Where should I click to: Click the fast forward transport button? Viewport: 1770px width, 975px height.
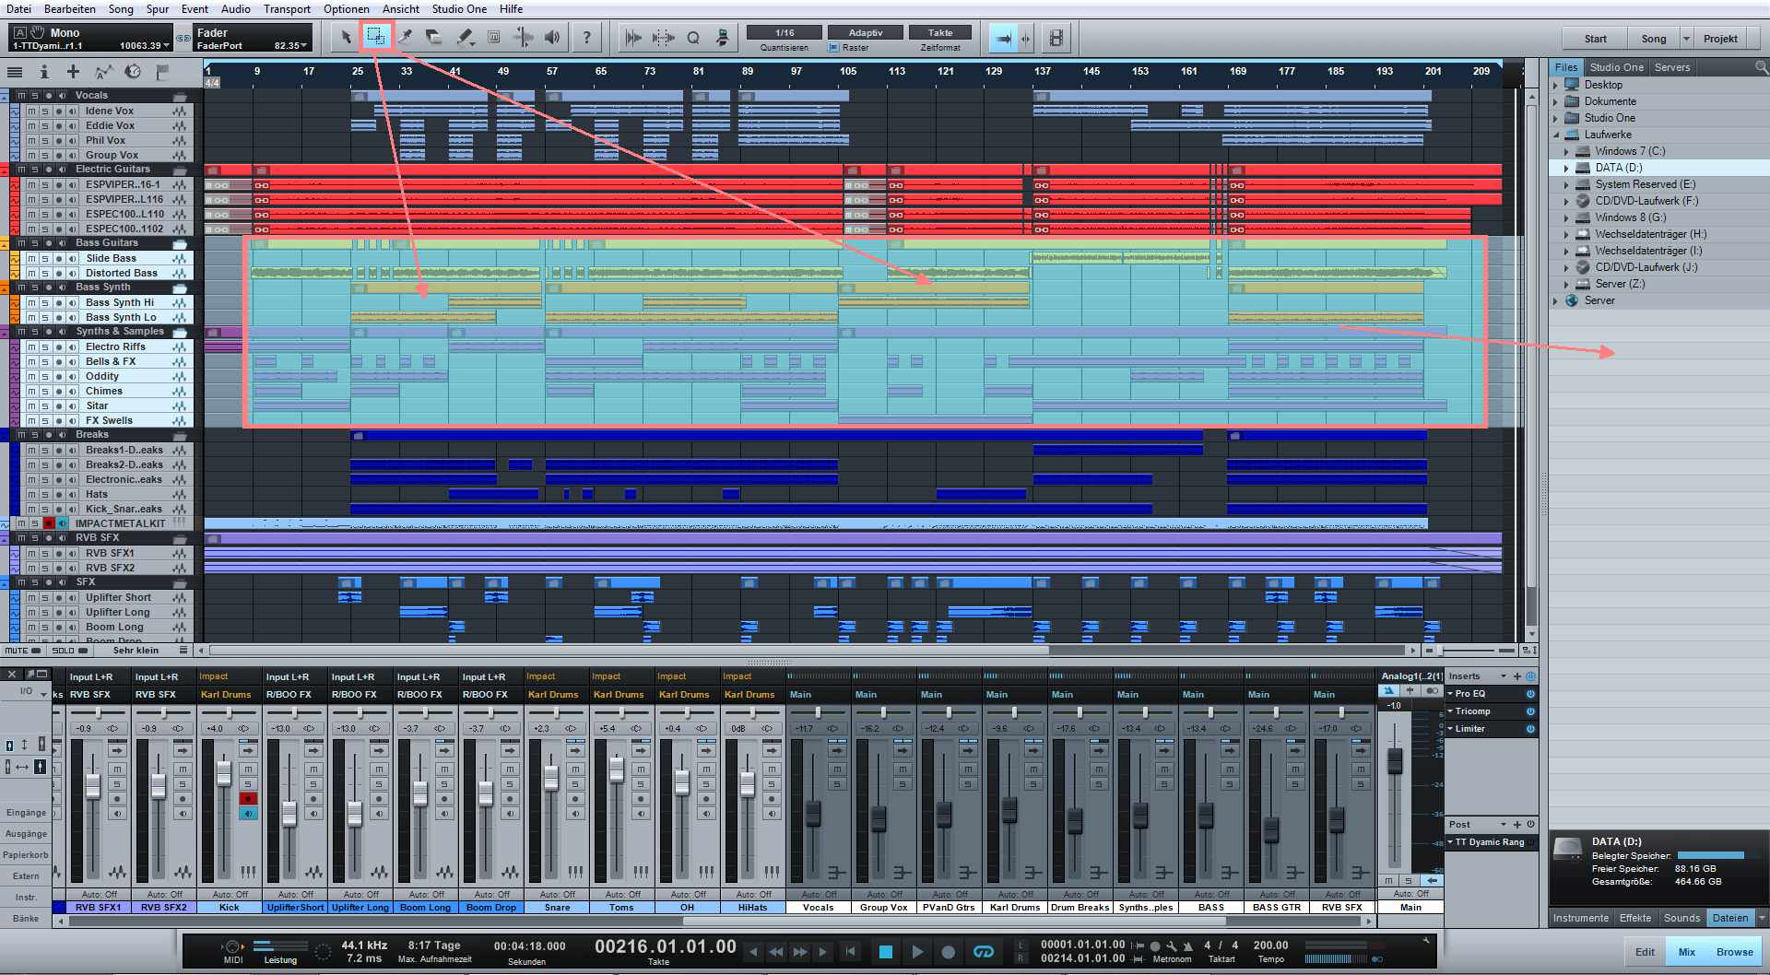tap(800, 952)
